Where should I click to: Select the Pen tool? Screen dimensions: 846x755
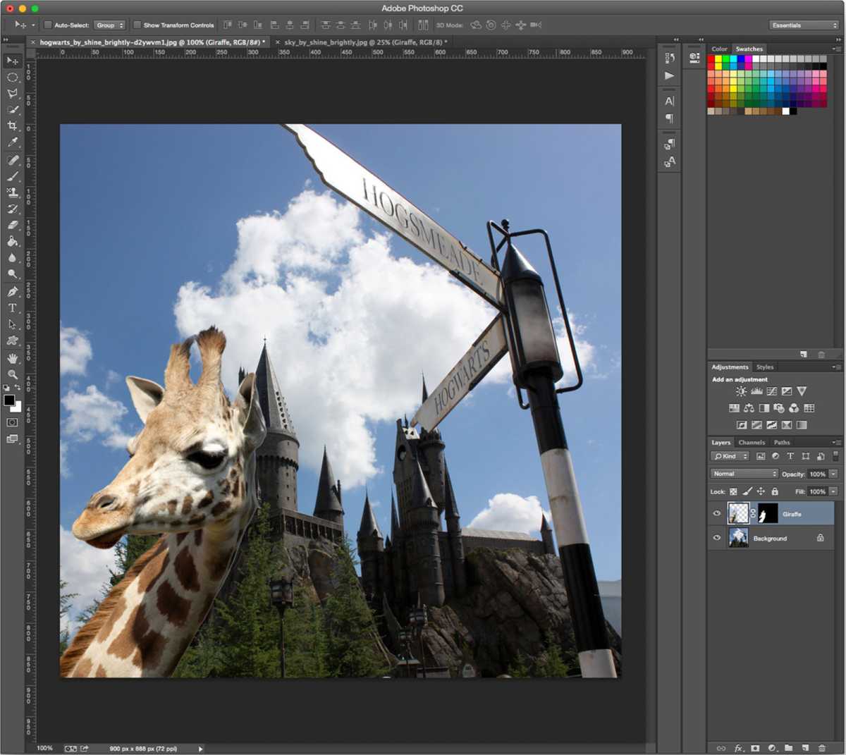coord(13,291)
